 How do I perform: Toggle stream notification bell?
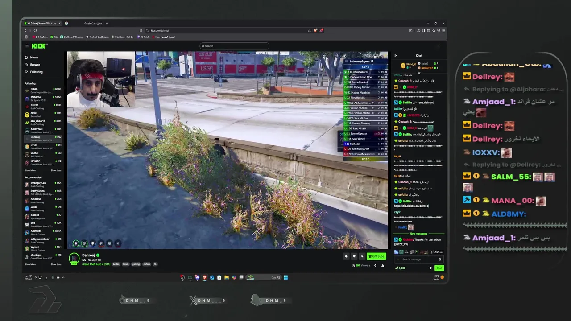click(x=346, y=256)
